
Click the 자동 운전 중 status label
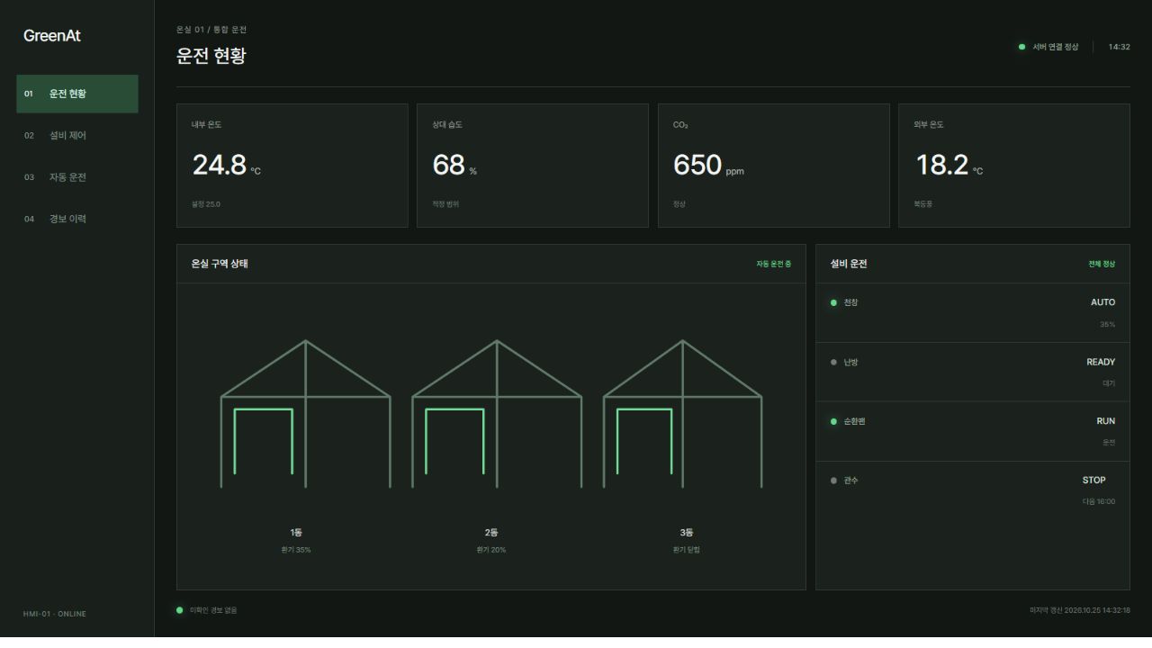774,264
